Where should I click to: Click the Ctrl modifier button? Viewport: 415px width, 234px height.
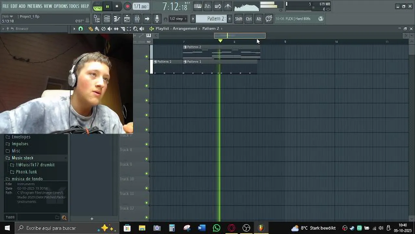click(x=249, y=19)
